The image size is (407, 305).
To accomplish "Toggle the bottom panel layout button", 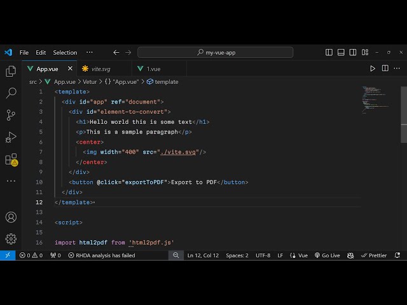I will coord(341,52).
